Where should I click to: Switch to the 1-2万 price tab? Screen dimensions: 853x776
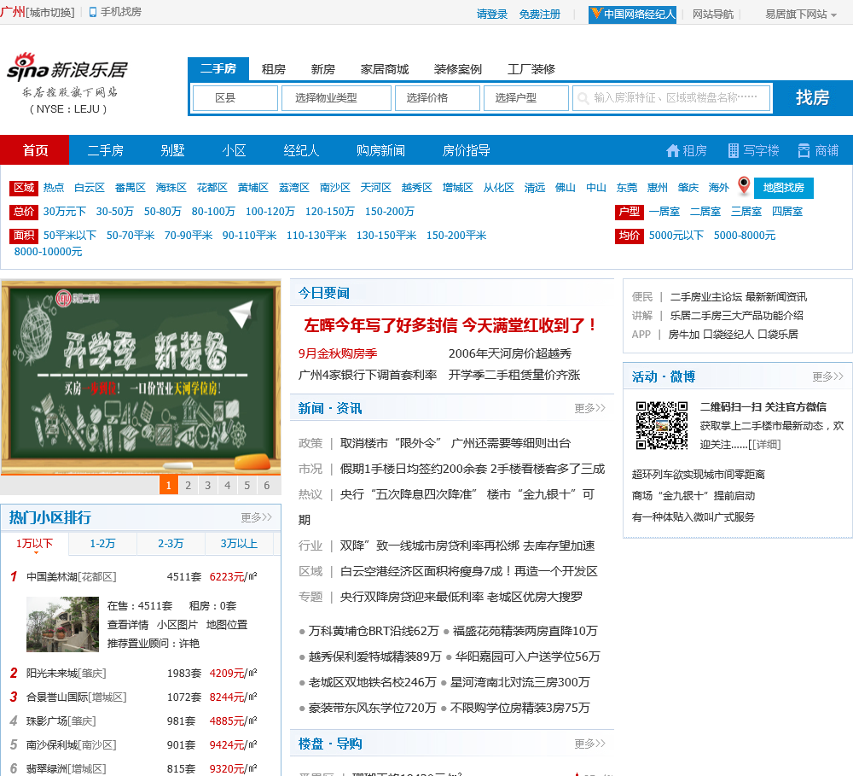[102, 544]
